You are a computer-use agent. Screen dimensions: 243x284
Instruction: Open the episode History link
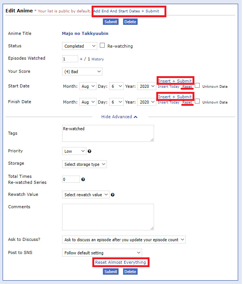click(98, 59)
